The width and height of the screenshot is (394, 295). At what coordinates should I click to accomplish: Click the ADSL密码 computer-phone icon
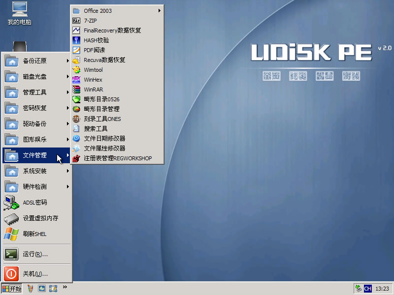(11, 203)
